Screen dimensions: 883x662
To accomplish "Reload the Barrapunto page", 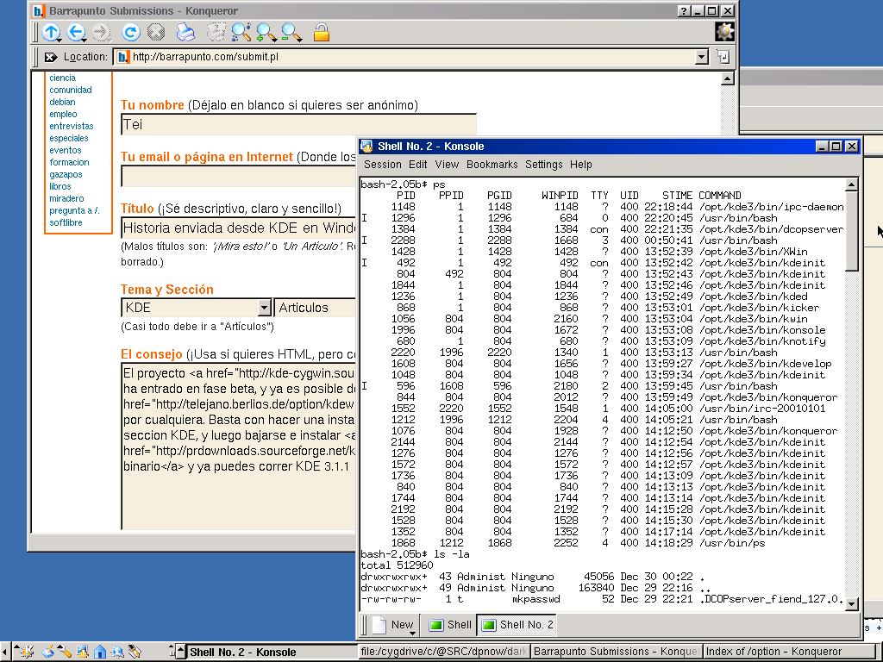I will pyautogui.click(x=131, y=32).
